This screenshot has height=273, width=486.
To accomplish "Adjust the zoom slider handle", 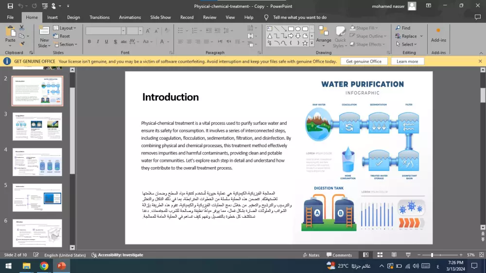I will (432, 255).
